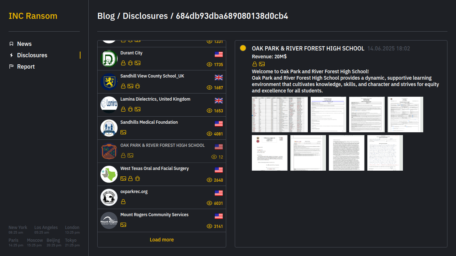Select the West Texas Oral and Facial Surgery entry

pyautogui.click(x=155, y=169)
